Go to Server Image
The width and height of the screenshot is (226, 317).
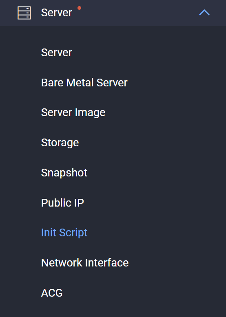73,112
